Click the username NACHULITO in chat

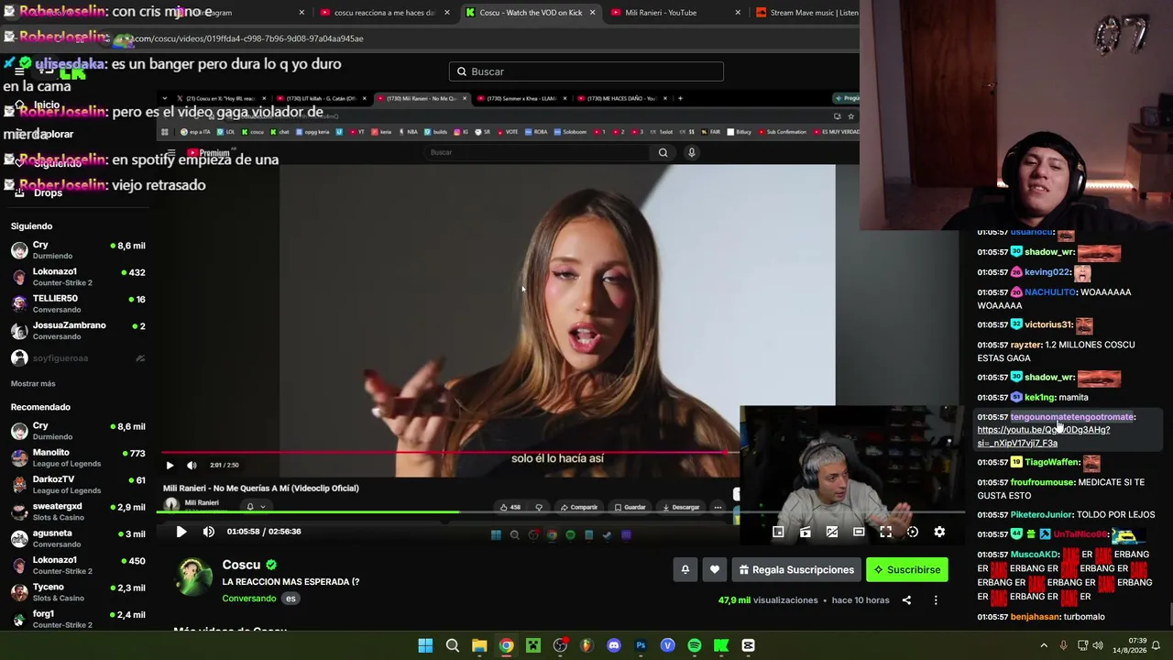1050,292
